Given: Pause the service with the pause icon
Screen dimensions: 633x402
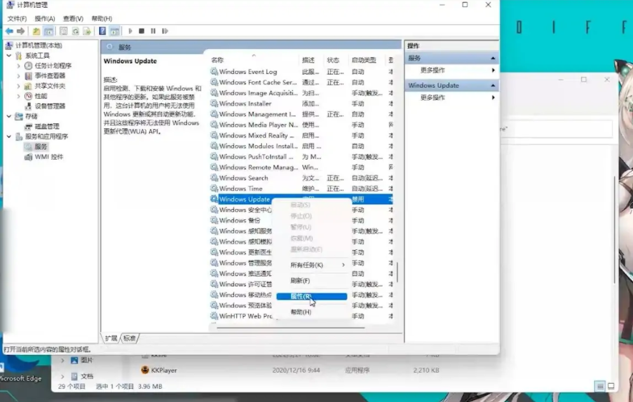Looking at the screenshot, I should pos(153,31).
